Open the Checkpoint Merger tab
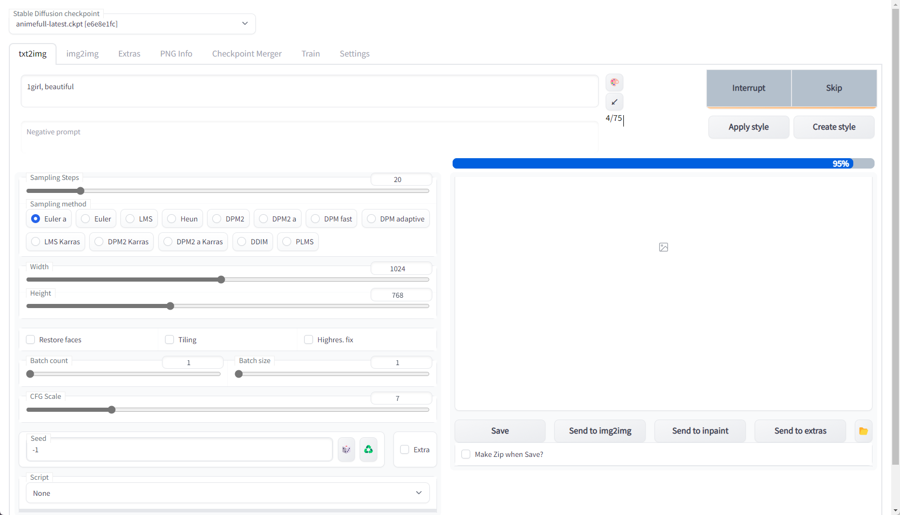Screen dimensions: 900x515 (247, 54)
